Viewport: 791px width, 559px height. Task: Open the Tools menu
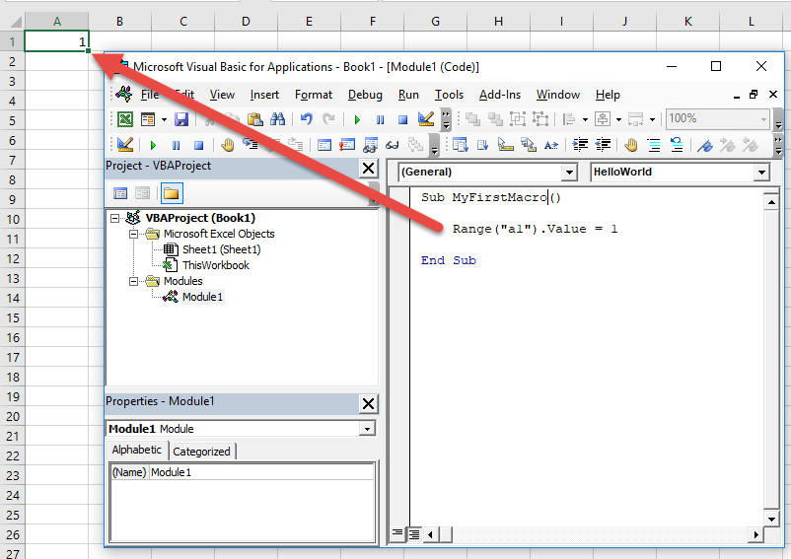point(449,95)
